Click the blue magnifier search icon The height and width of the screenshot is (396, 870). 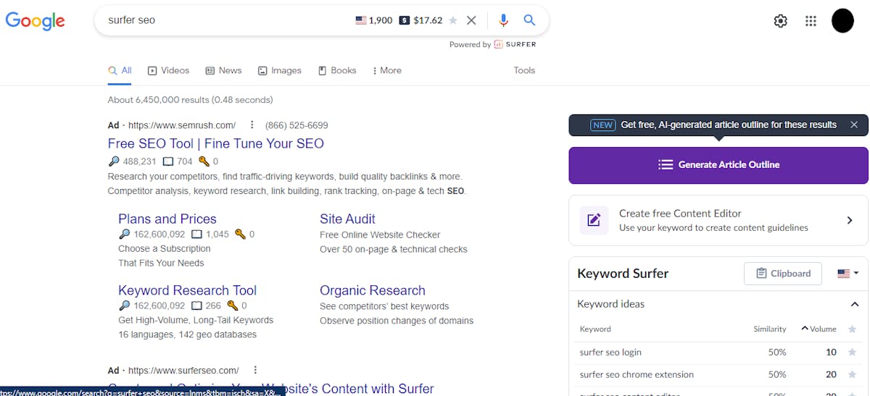tap(530, 20)
